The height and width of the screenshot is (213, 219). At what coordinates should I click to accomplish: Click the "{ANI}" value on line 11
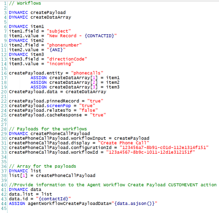point(56,50)
